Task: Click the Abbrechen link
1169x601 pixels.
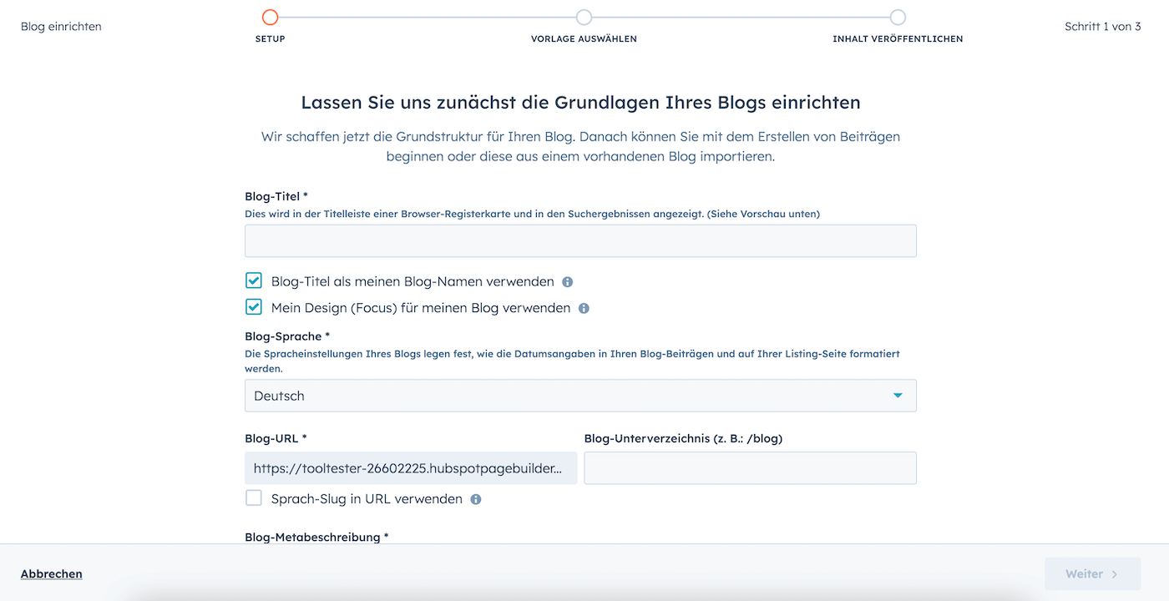Action: click(x=52, y=573)
